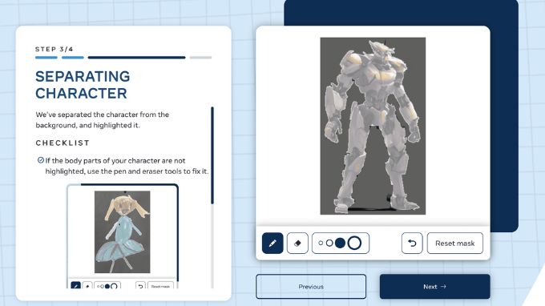Continue with the Next button
Viewport: 545px width, 306px height.
point(435,287)
